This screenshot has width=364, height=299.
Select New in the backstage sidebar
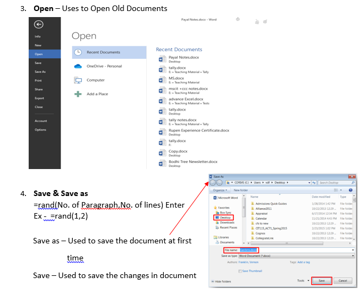[x=38, y=45]
